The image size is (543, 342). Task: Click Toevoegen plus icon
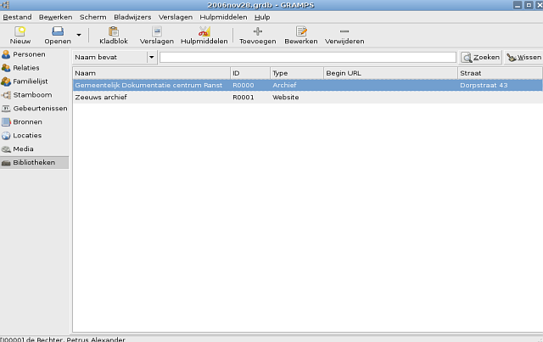point(257,31)
